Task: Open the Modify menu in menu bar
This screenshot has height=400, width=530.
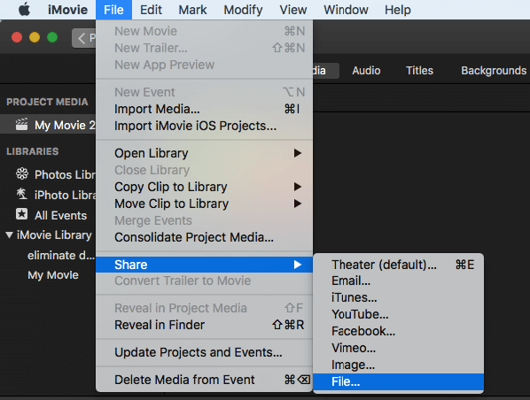Action: point(243,10)
